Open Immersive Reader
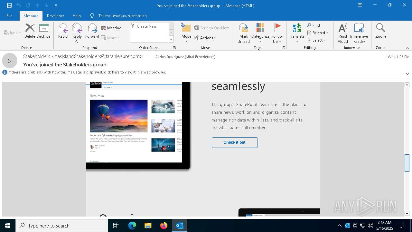This screenshot has width=412, height=232. 359,33
